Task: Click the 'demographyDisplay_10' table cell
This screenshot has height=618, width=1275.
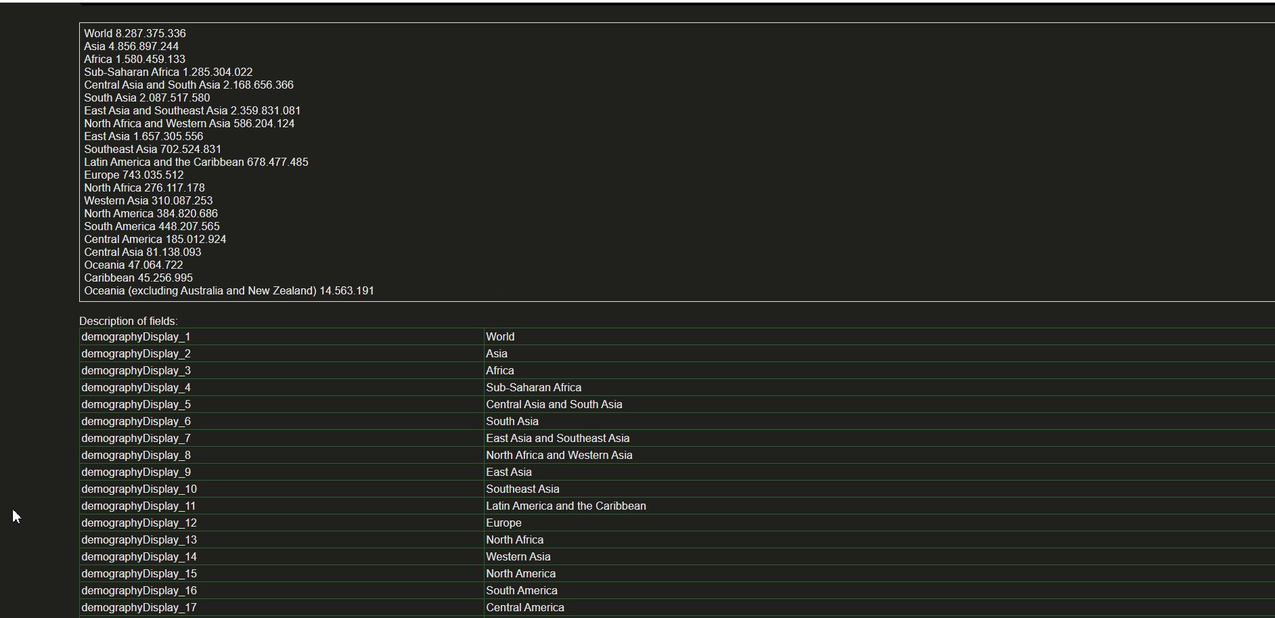Action: [x=282, y=489]
